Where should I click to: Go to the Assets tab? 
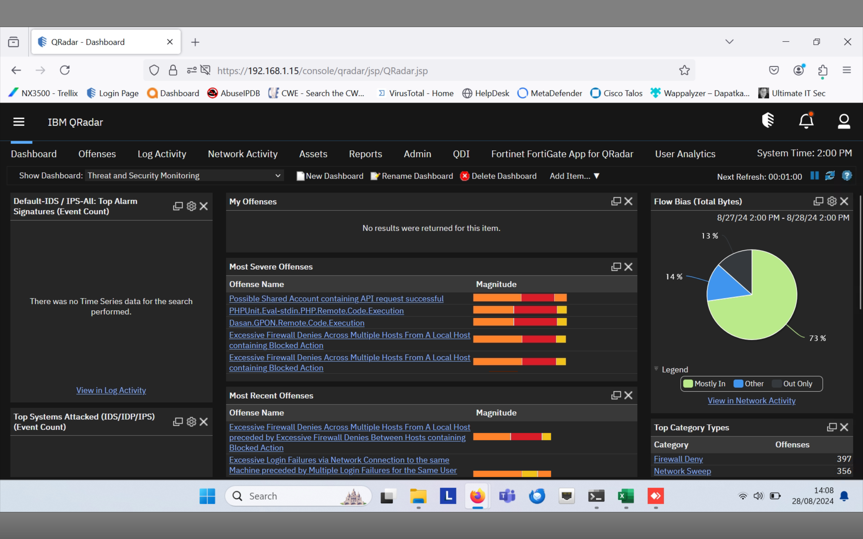pos(313,154)
